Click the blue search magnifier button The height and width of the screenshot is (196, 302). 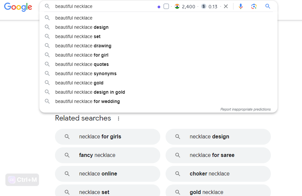pos(268,6)
